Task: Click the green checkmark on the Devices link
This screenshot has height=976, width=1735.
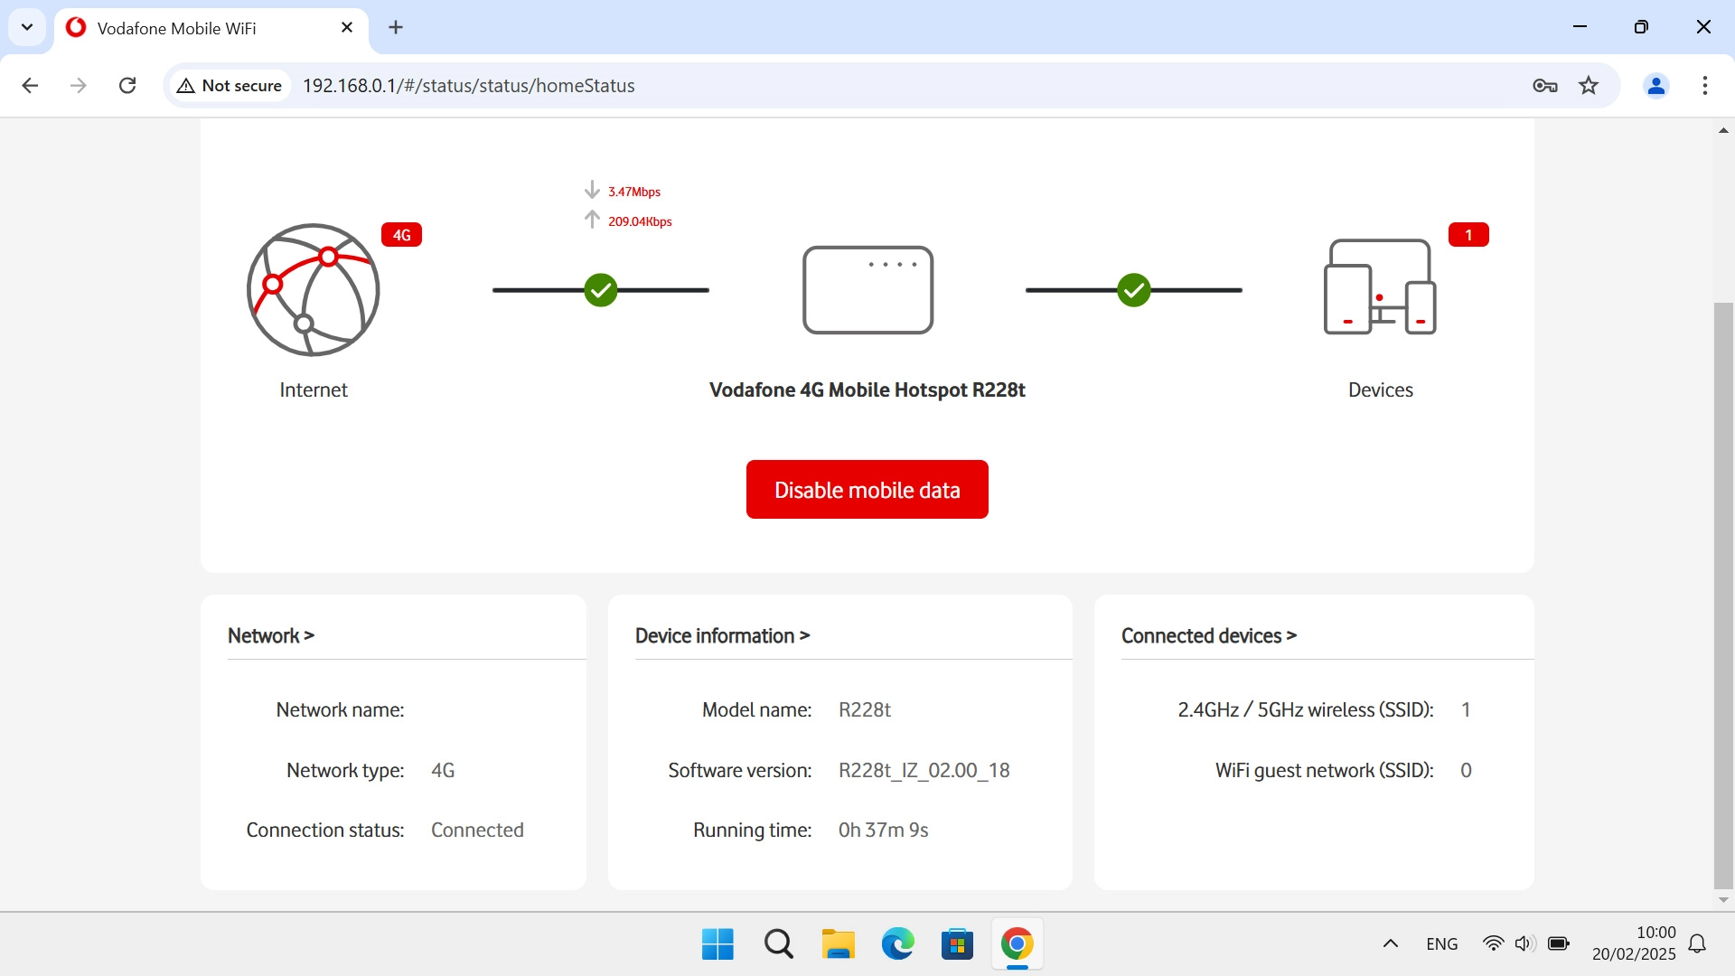Action: 1133,289
